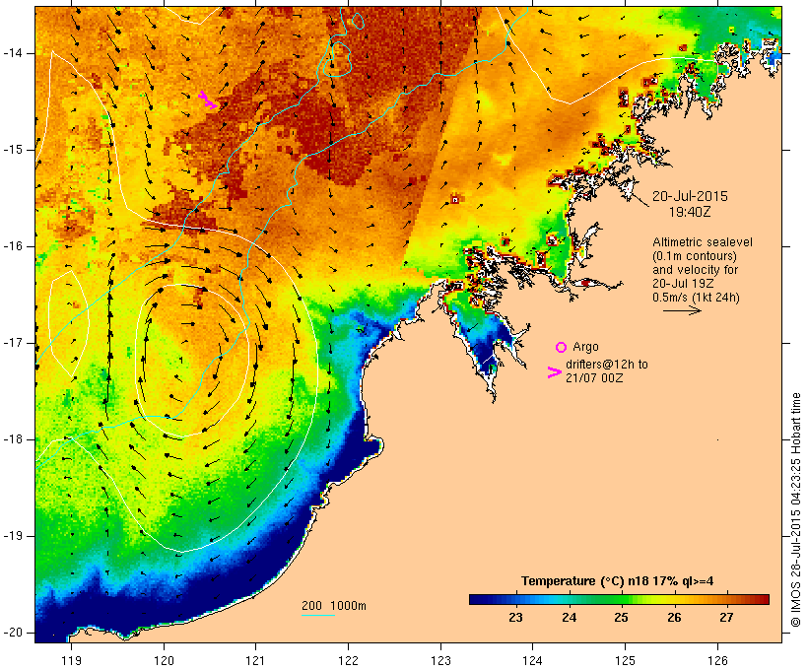Click the '126' longitude axis label
The height and width of the screenshot is (670, 808).
tap(717, 660)
